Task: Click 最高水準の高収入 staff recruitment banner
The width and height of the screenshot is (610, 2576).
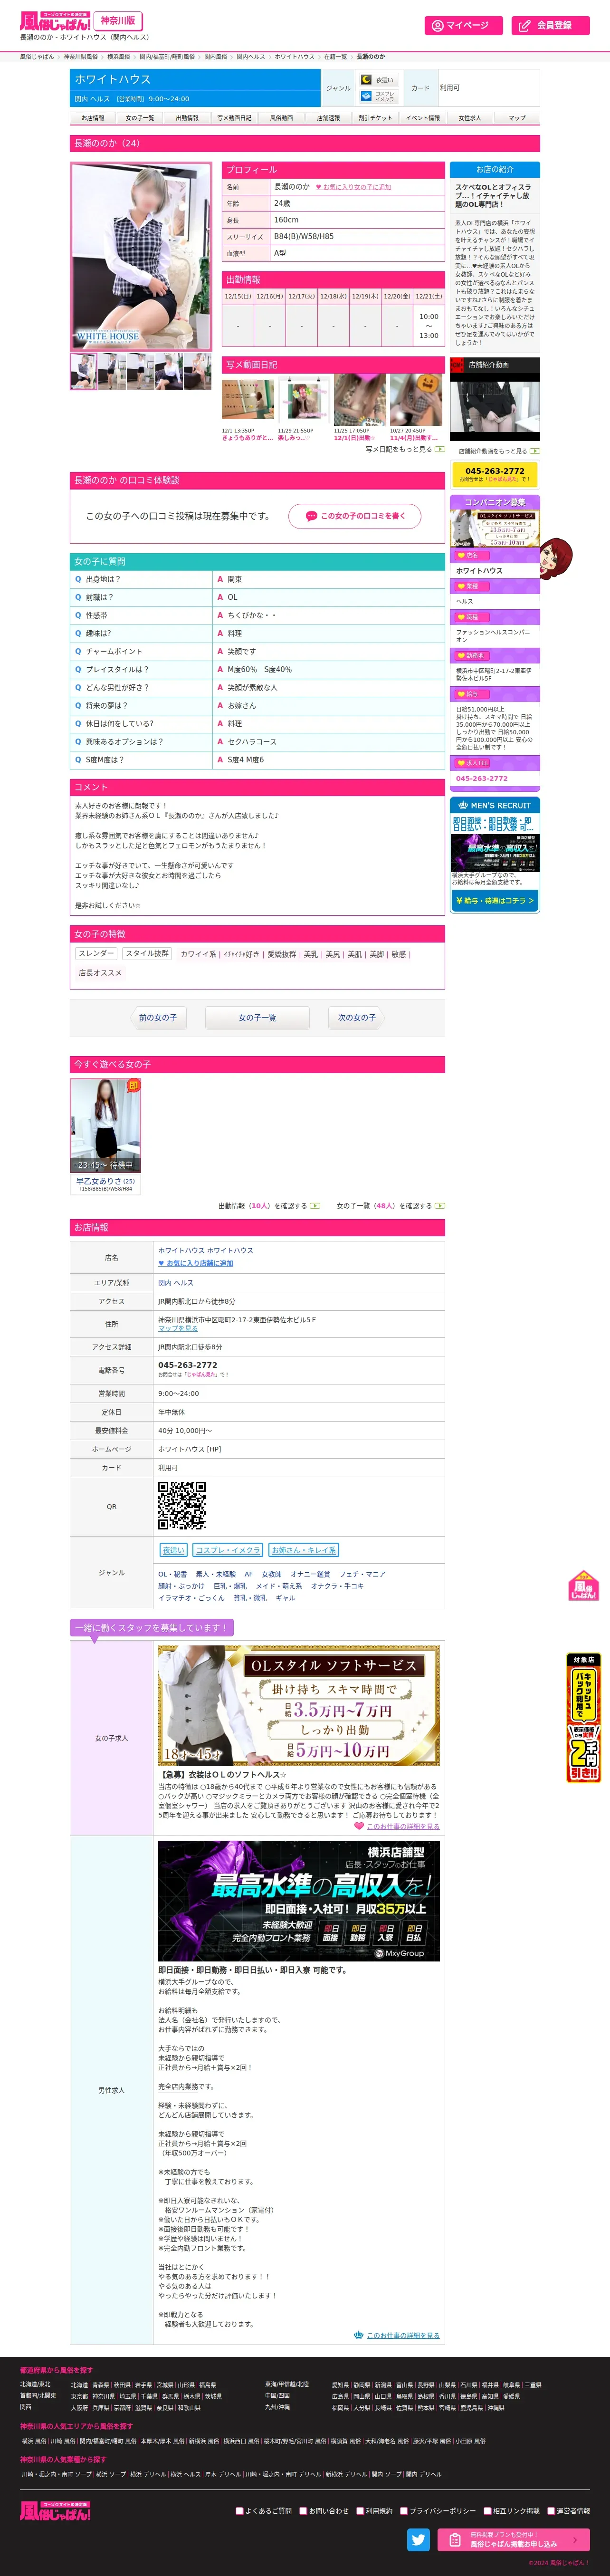Action: coord(299,1901)
